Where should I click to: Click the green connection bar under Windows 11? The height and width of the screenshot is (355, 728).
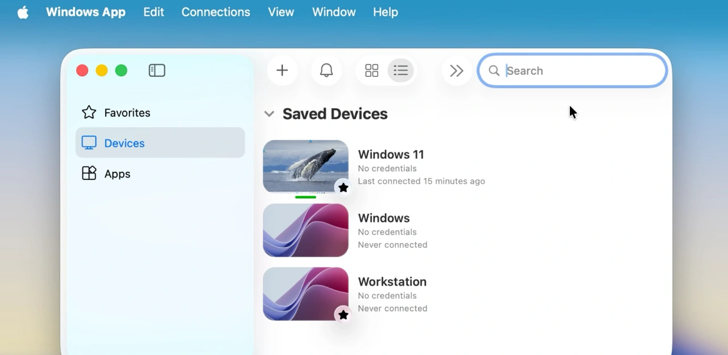[x=305, y=197]
